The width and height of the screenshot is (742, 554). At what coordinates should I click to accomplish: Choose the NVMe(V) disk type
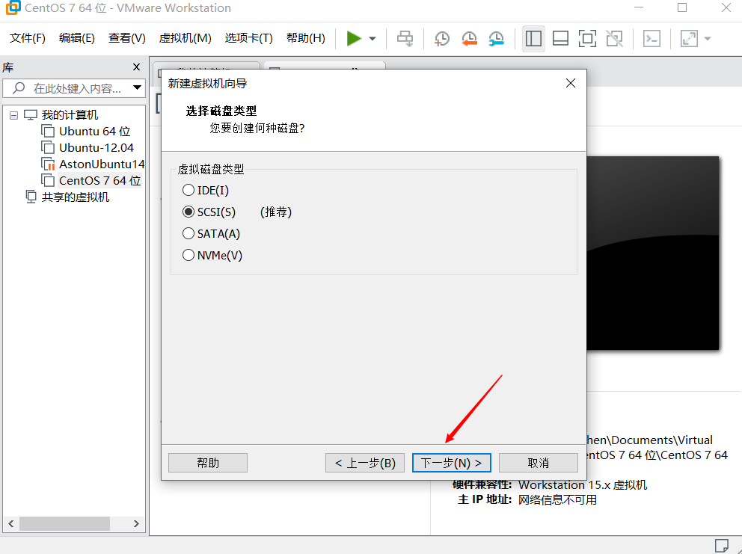(212, 256)
